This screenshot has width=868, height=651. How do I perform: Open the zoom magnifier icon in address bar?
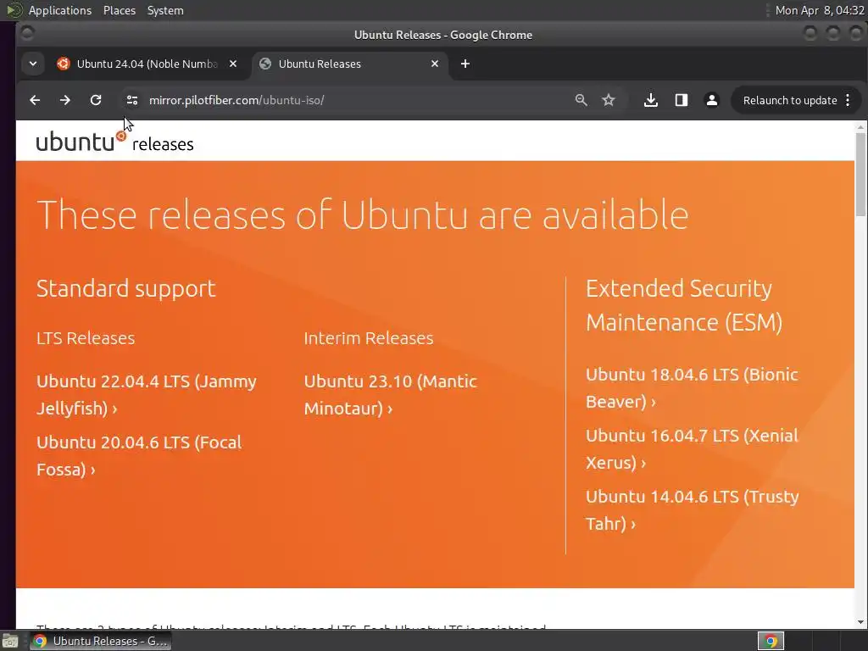pos(581,100)
